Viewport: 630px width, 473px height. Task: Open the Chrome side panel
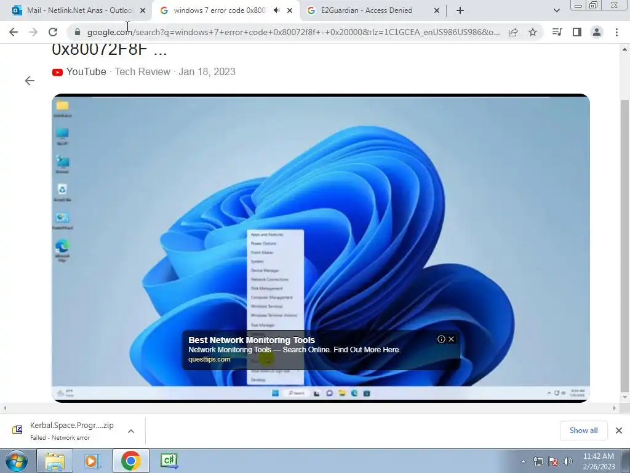[x=577, y=32]
